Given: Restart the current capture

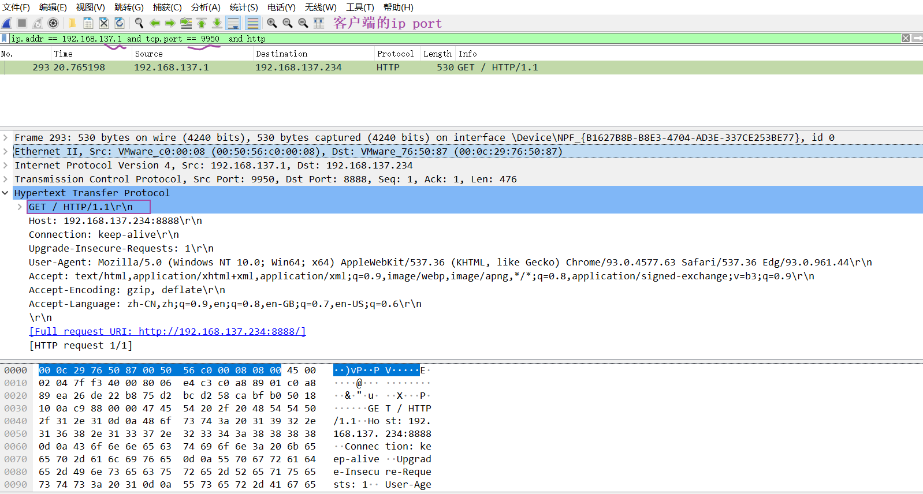Looking at the screenshot, I should [x=38, y=23].
